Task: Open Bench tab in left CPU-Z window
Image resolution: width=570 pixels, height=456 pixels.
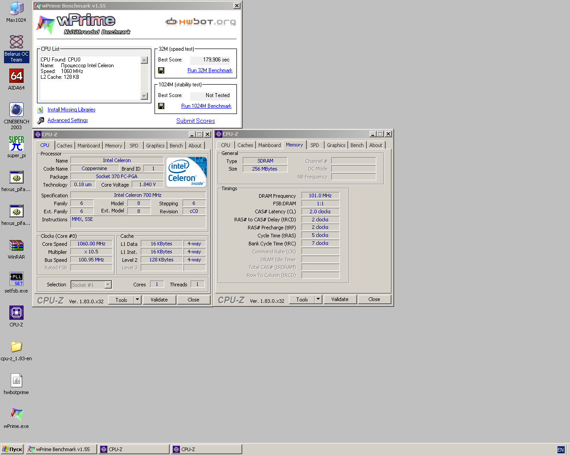Action: coord(176,146)
